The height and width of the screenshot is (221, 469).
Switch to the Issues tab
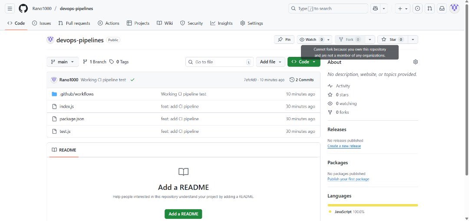coord(42,23)
